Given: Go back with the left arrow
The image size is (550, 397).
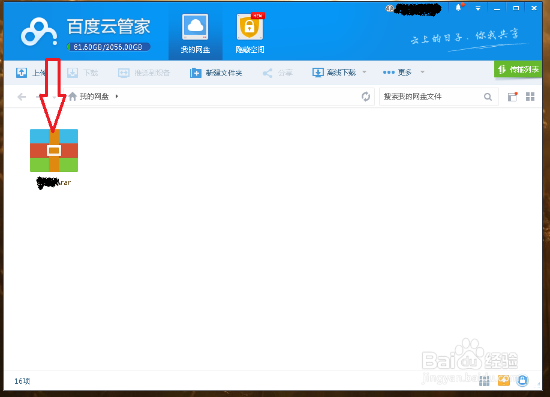Looking at the screenshot, I should [x=22, y=97].
